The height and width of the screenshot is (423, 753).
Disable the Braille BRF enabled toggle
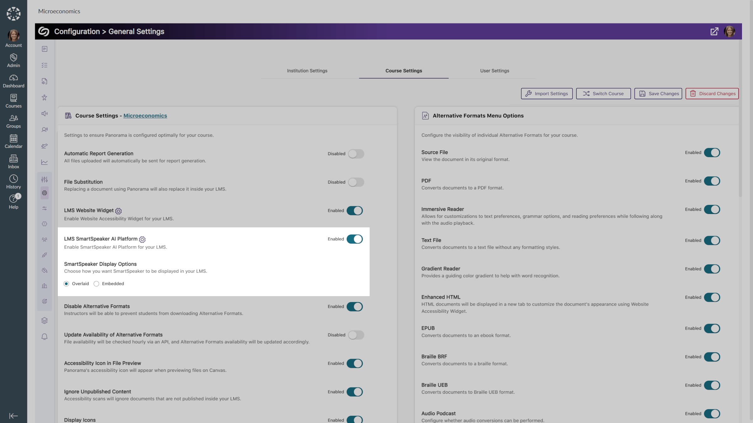click(x=712, y=357)
